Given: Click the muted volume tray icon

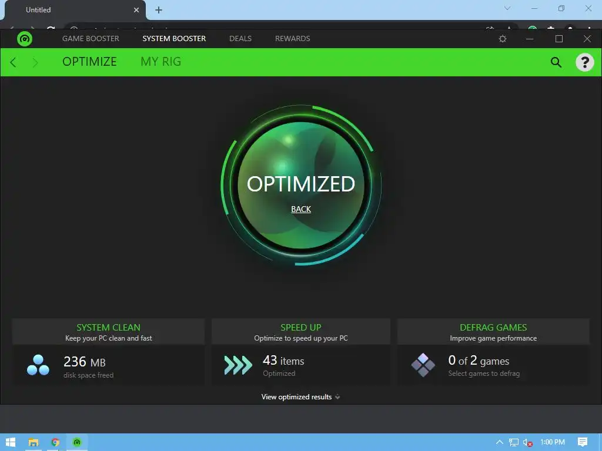Looking at the screenshot, I should (x=528, y=443).
